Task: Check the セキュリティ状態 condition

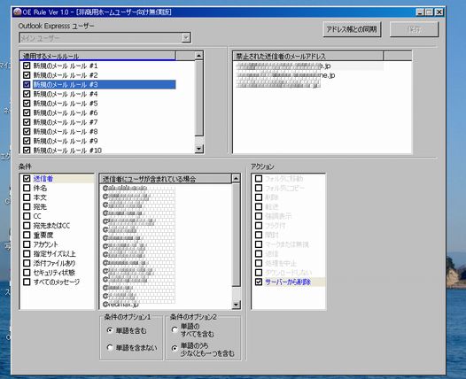Action: 27,273
